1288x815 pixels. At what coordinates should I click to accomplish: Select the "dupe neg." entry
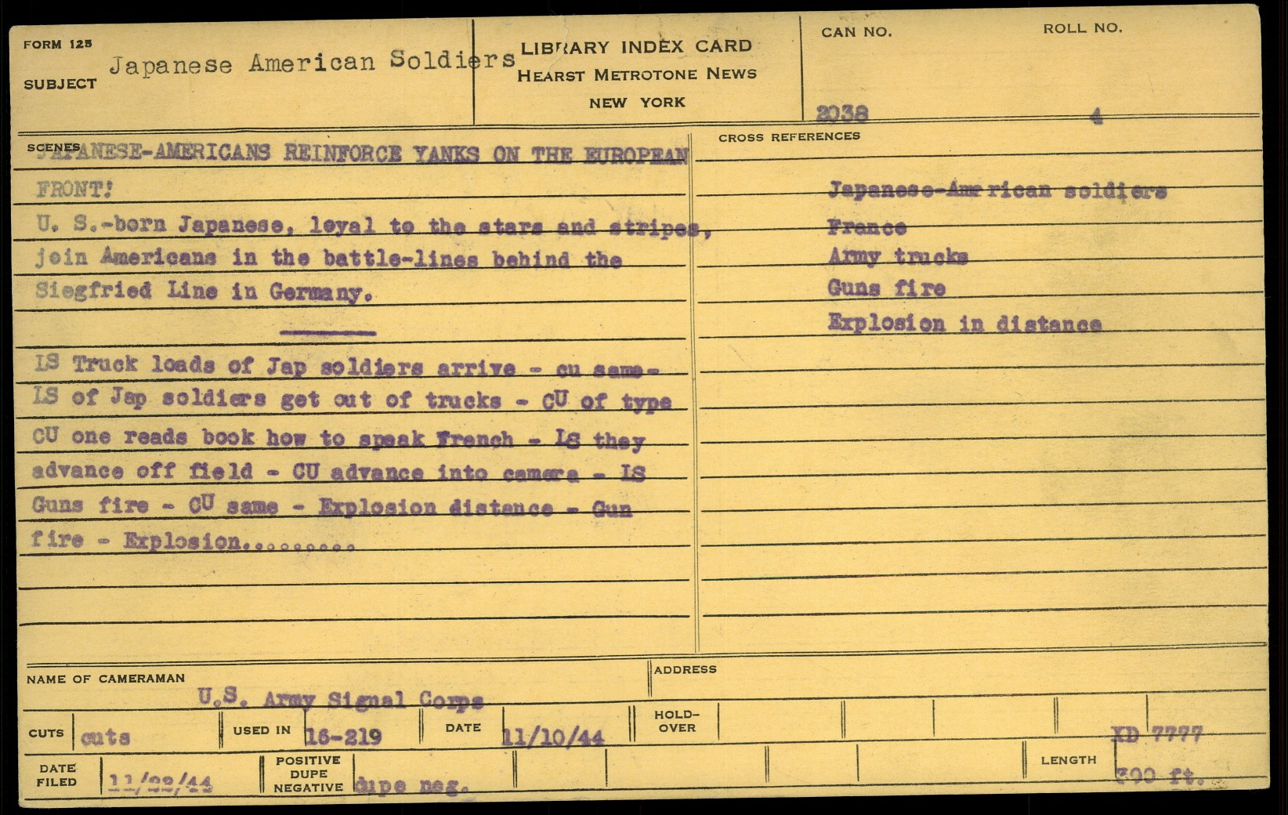(411, 784)
